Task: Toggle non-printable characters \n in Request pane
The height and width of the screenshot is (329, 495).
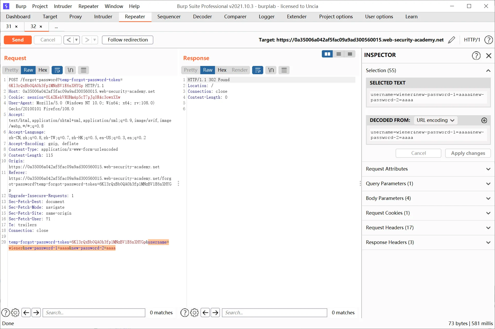Action: pyautogui.click(x=70, y=70)
